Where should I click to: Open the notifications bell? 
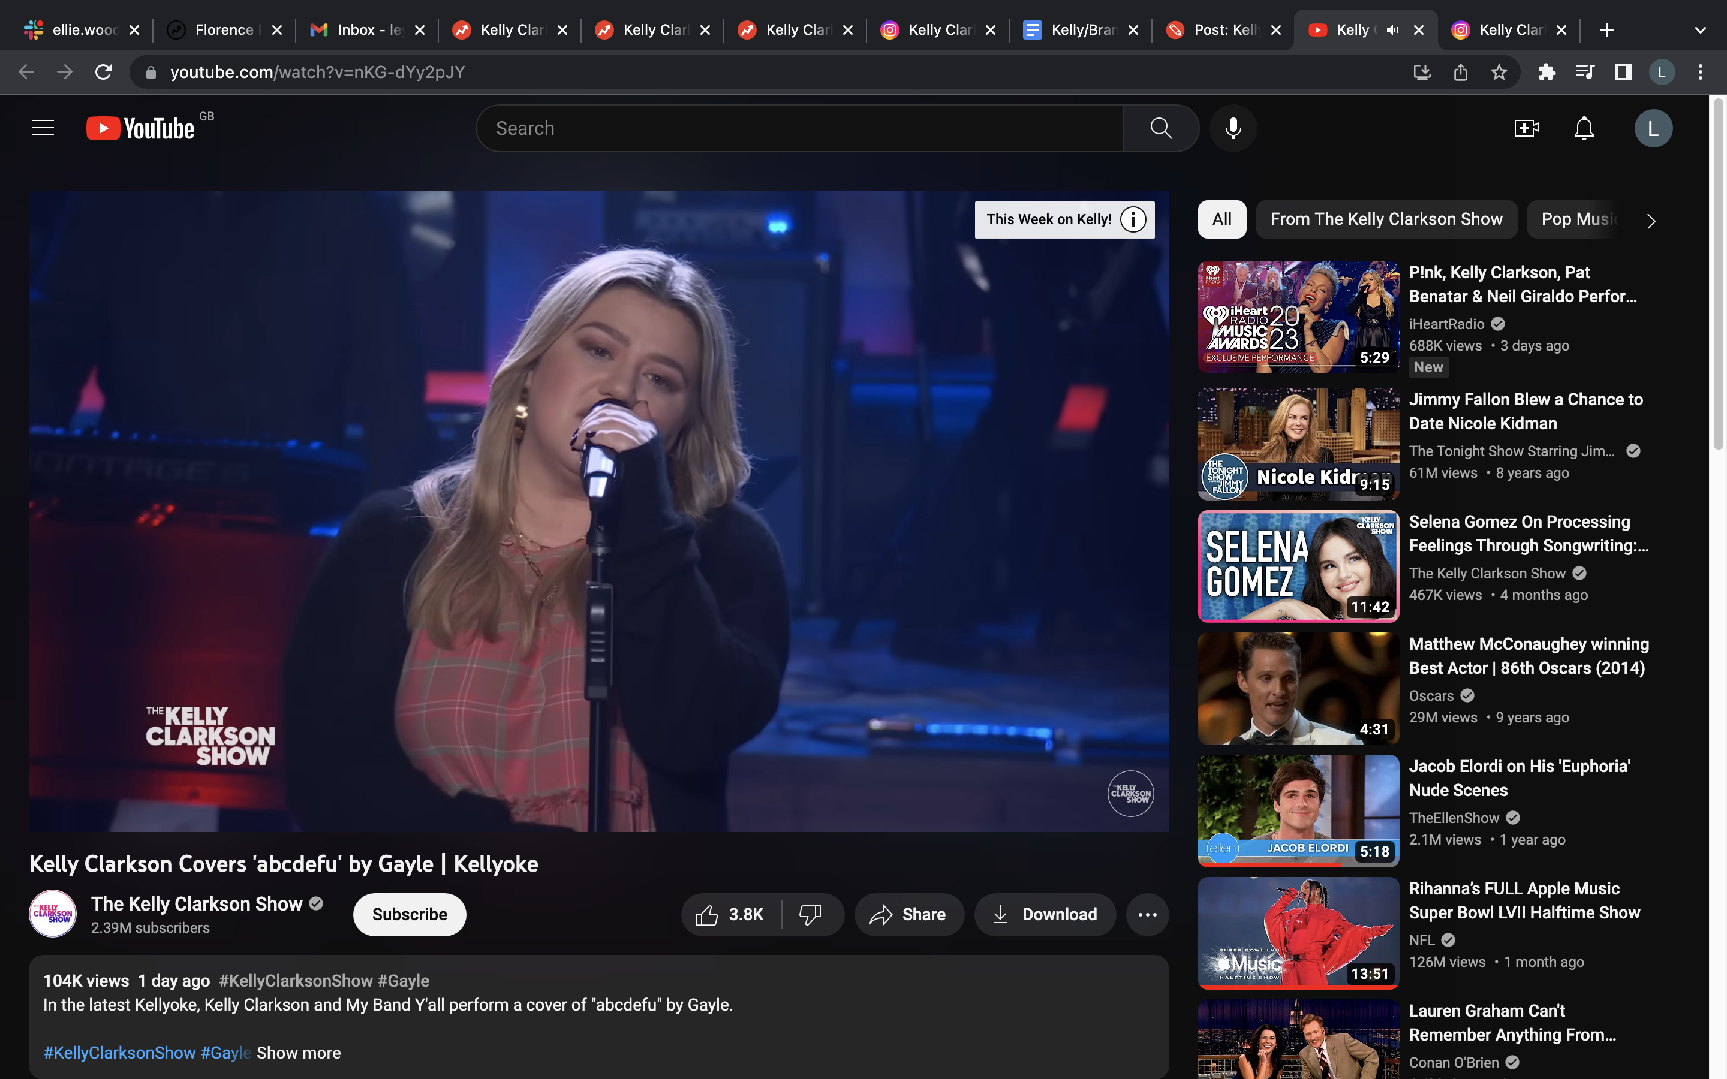pyautogui.click(x=1584, y=128)
